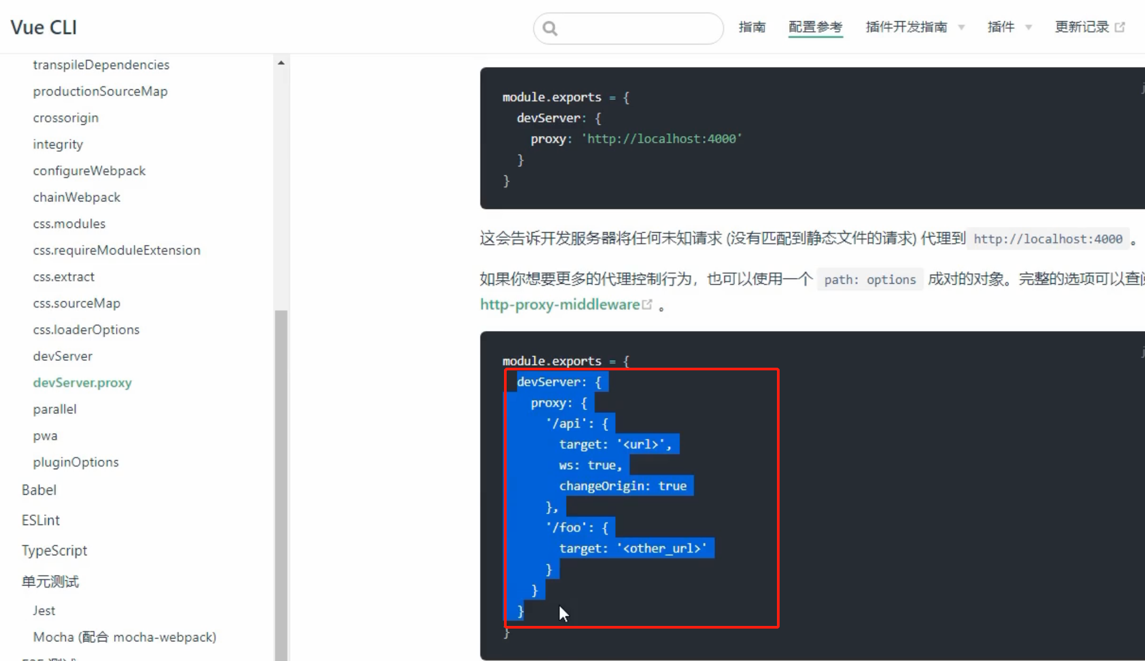Expand the 插件 dropdown arrow

pos(1029,28)
